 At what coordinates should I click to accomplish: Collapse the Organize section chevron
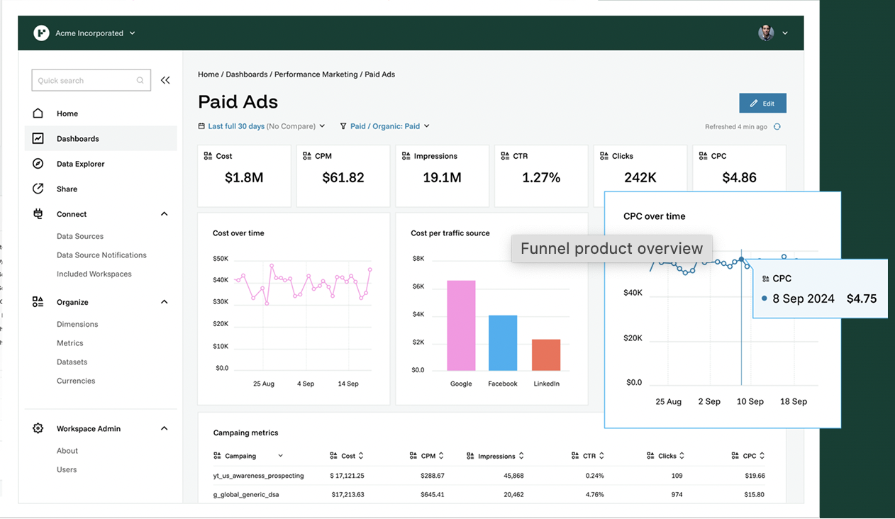164,301
